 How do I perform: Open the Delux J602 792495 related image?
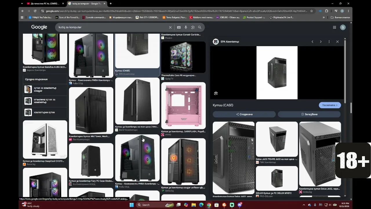point(277,139)
